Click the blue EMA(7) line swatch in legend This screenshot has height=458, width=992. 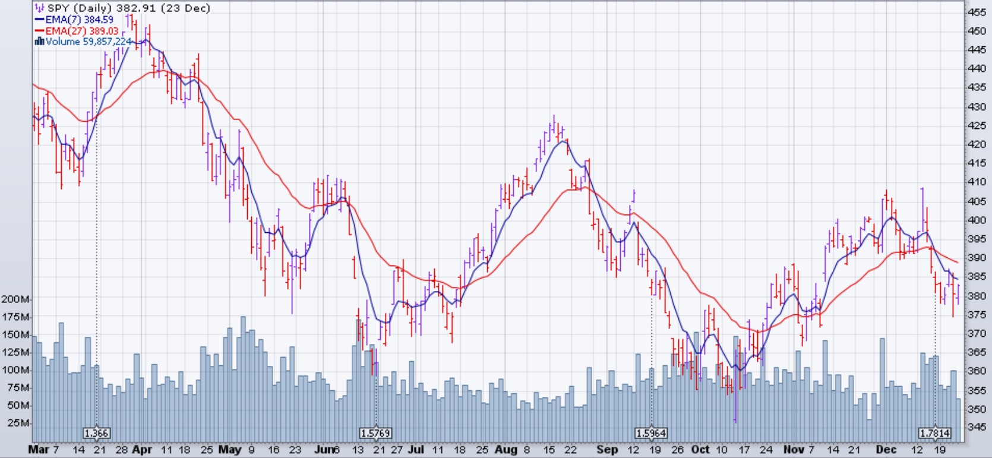point(39,20)
